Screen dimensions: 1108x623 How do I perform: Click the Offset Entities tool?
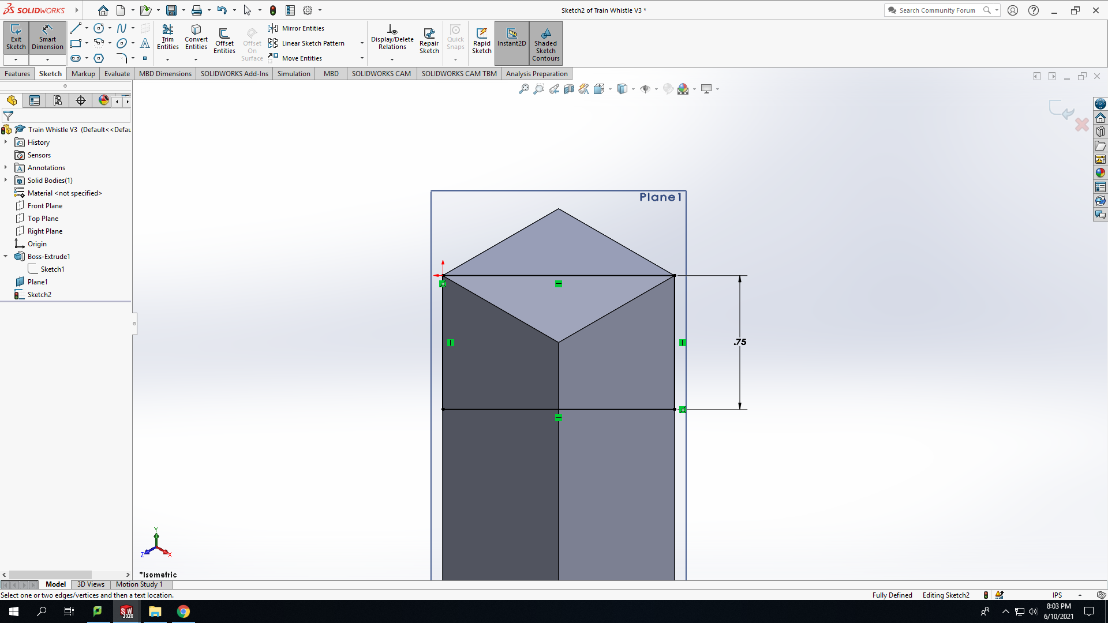coord(224,40)
